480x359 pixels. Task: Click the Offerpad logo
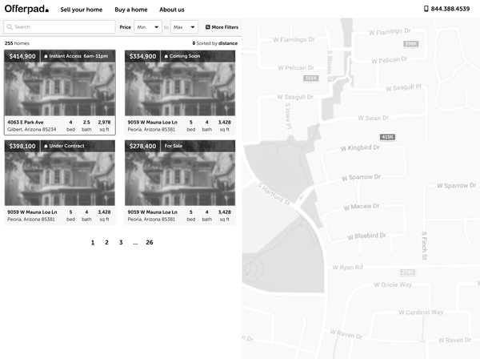(x=26, y=10)
